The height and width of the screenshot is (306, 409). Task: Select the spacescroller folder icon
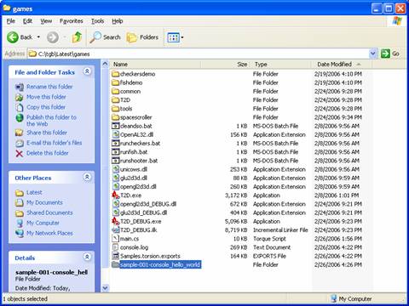[115, 117]
